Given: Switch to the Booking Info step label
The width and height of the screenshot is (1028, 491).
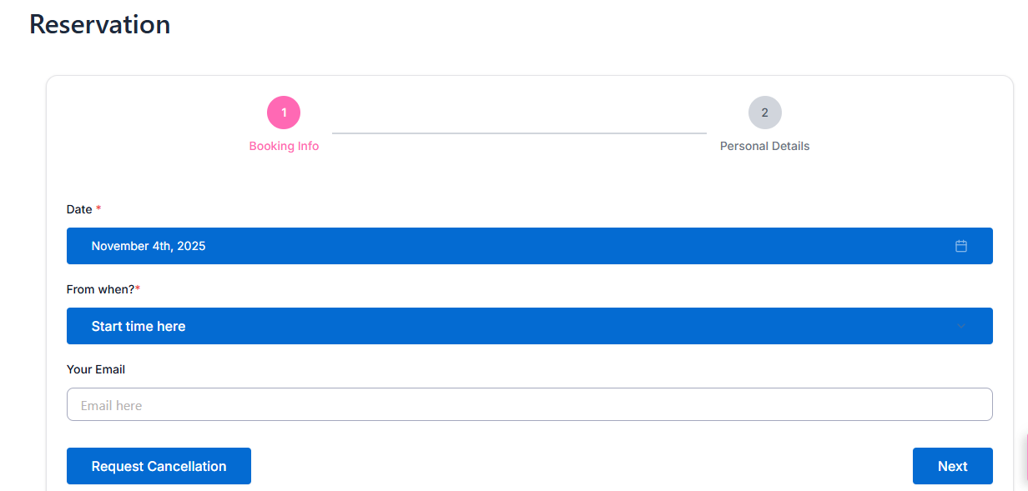Looking at the screenshot, I should 284,146.
